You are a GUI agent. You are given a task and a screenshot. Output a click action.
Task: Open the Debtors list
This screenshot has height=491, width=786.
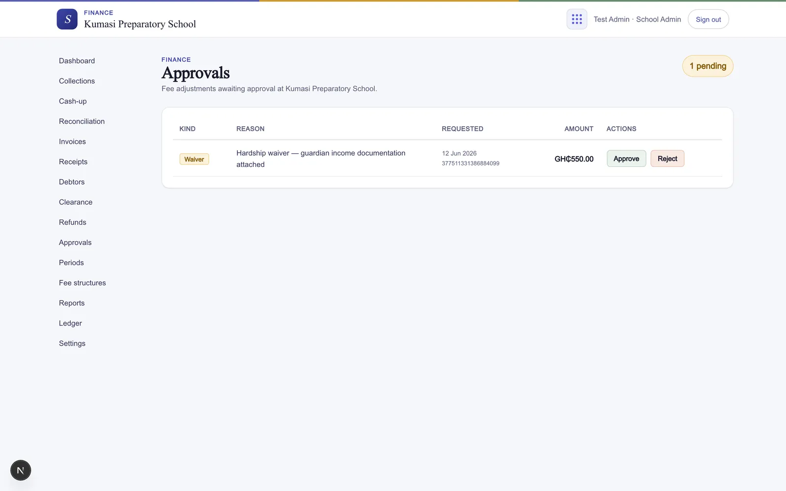click(72, 182)
